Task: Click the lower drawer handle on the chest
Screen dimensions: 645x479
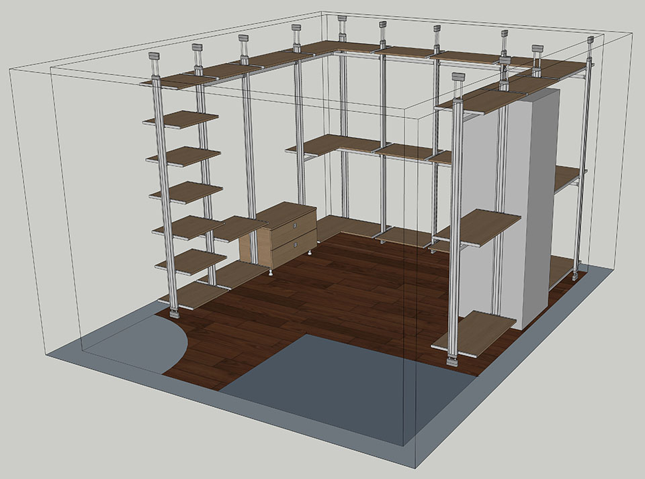Action: [x=296, y=245]
